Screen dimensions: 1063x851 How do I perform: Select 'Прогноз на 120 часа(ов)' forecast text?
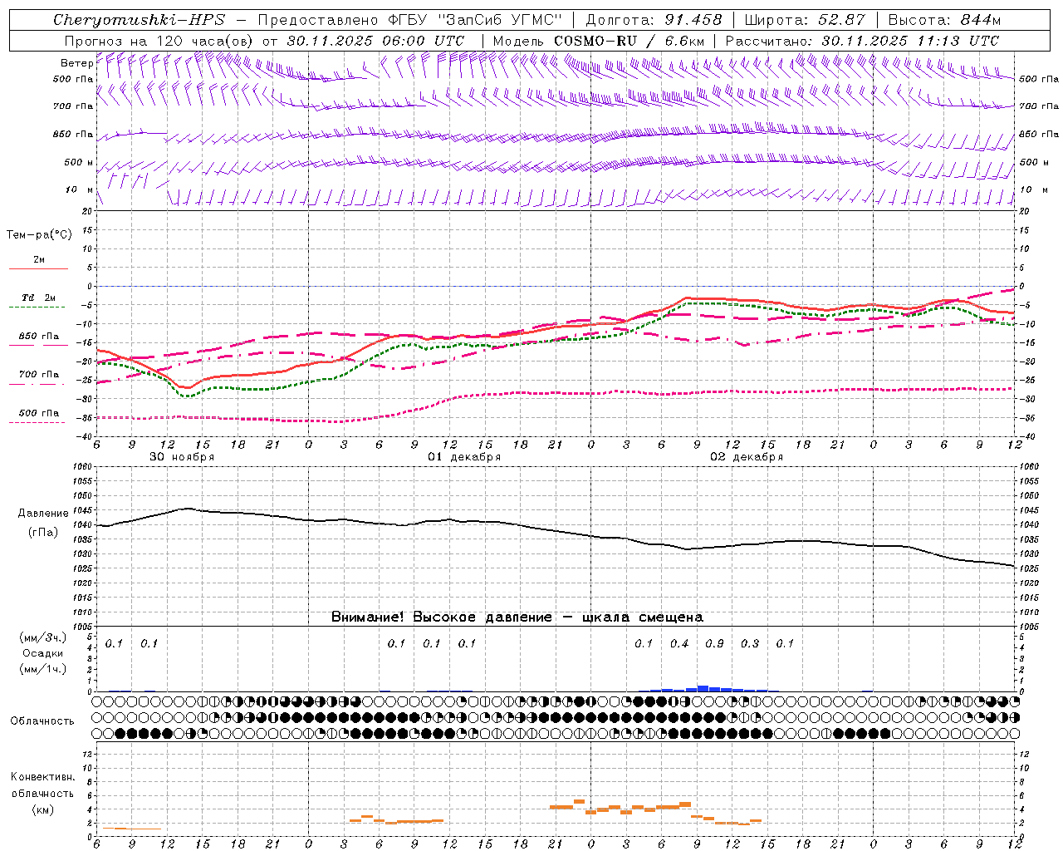point(159,41)
